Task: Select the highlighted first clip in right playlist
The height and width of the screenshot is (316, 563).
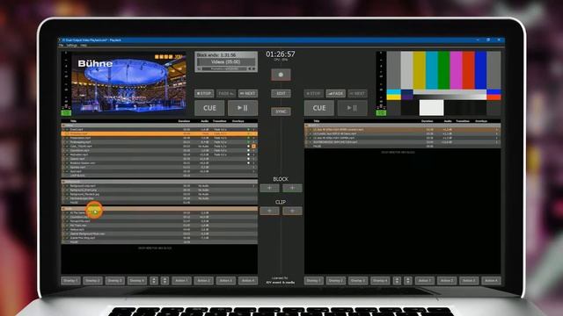Action: 403,130
